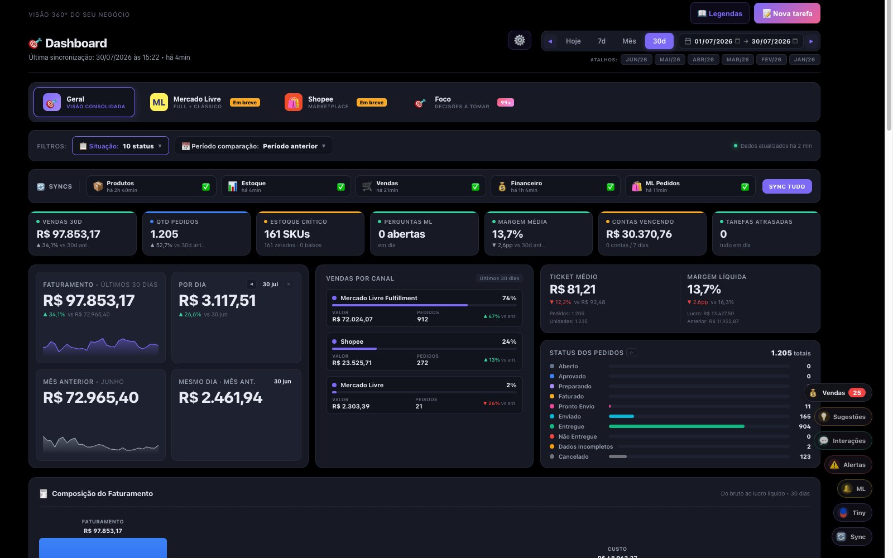
Task: Click the Entregue status bar
Action: [699, 426]
